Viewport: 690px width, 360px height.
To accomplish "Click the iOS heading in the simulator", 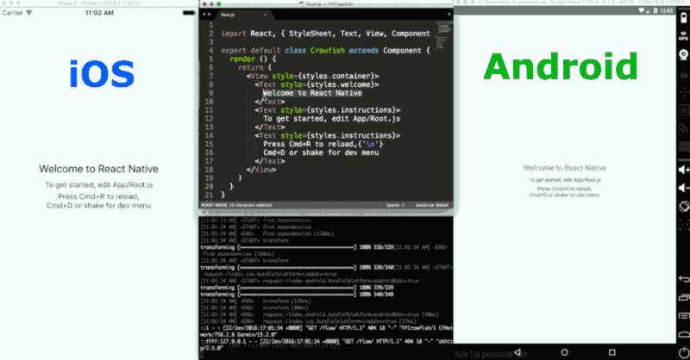I will [x=102, y=73].
